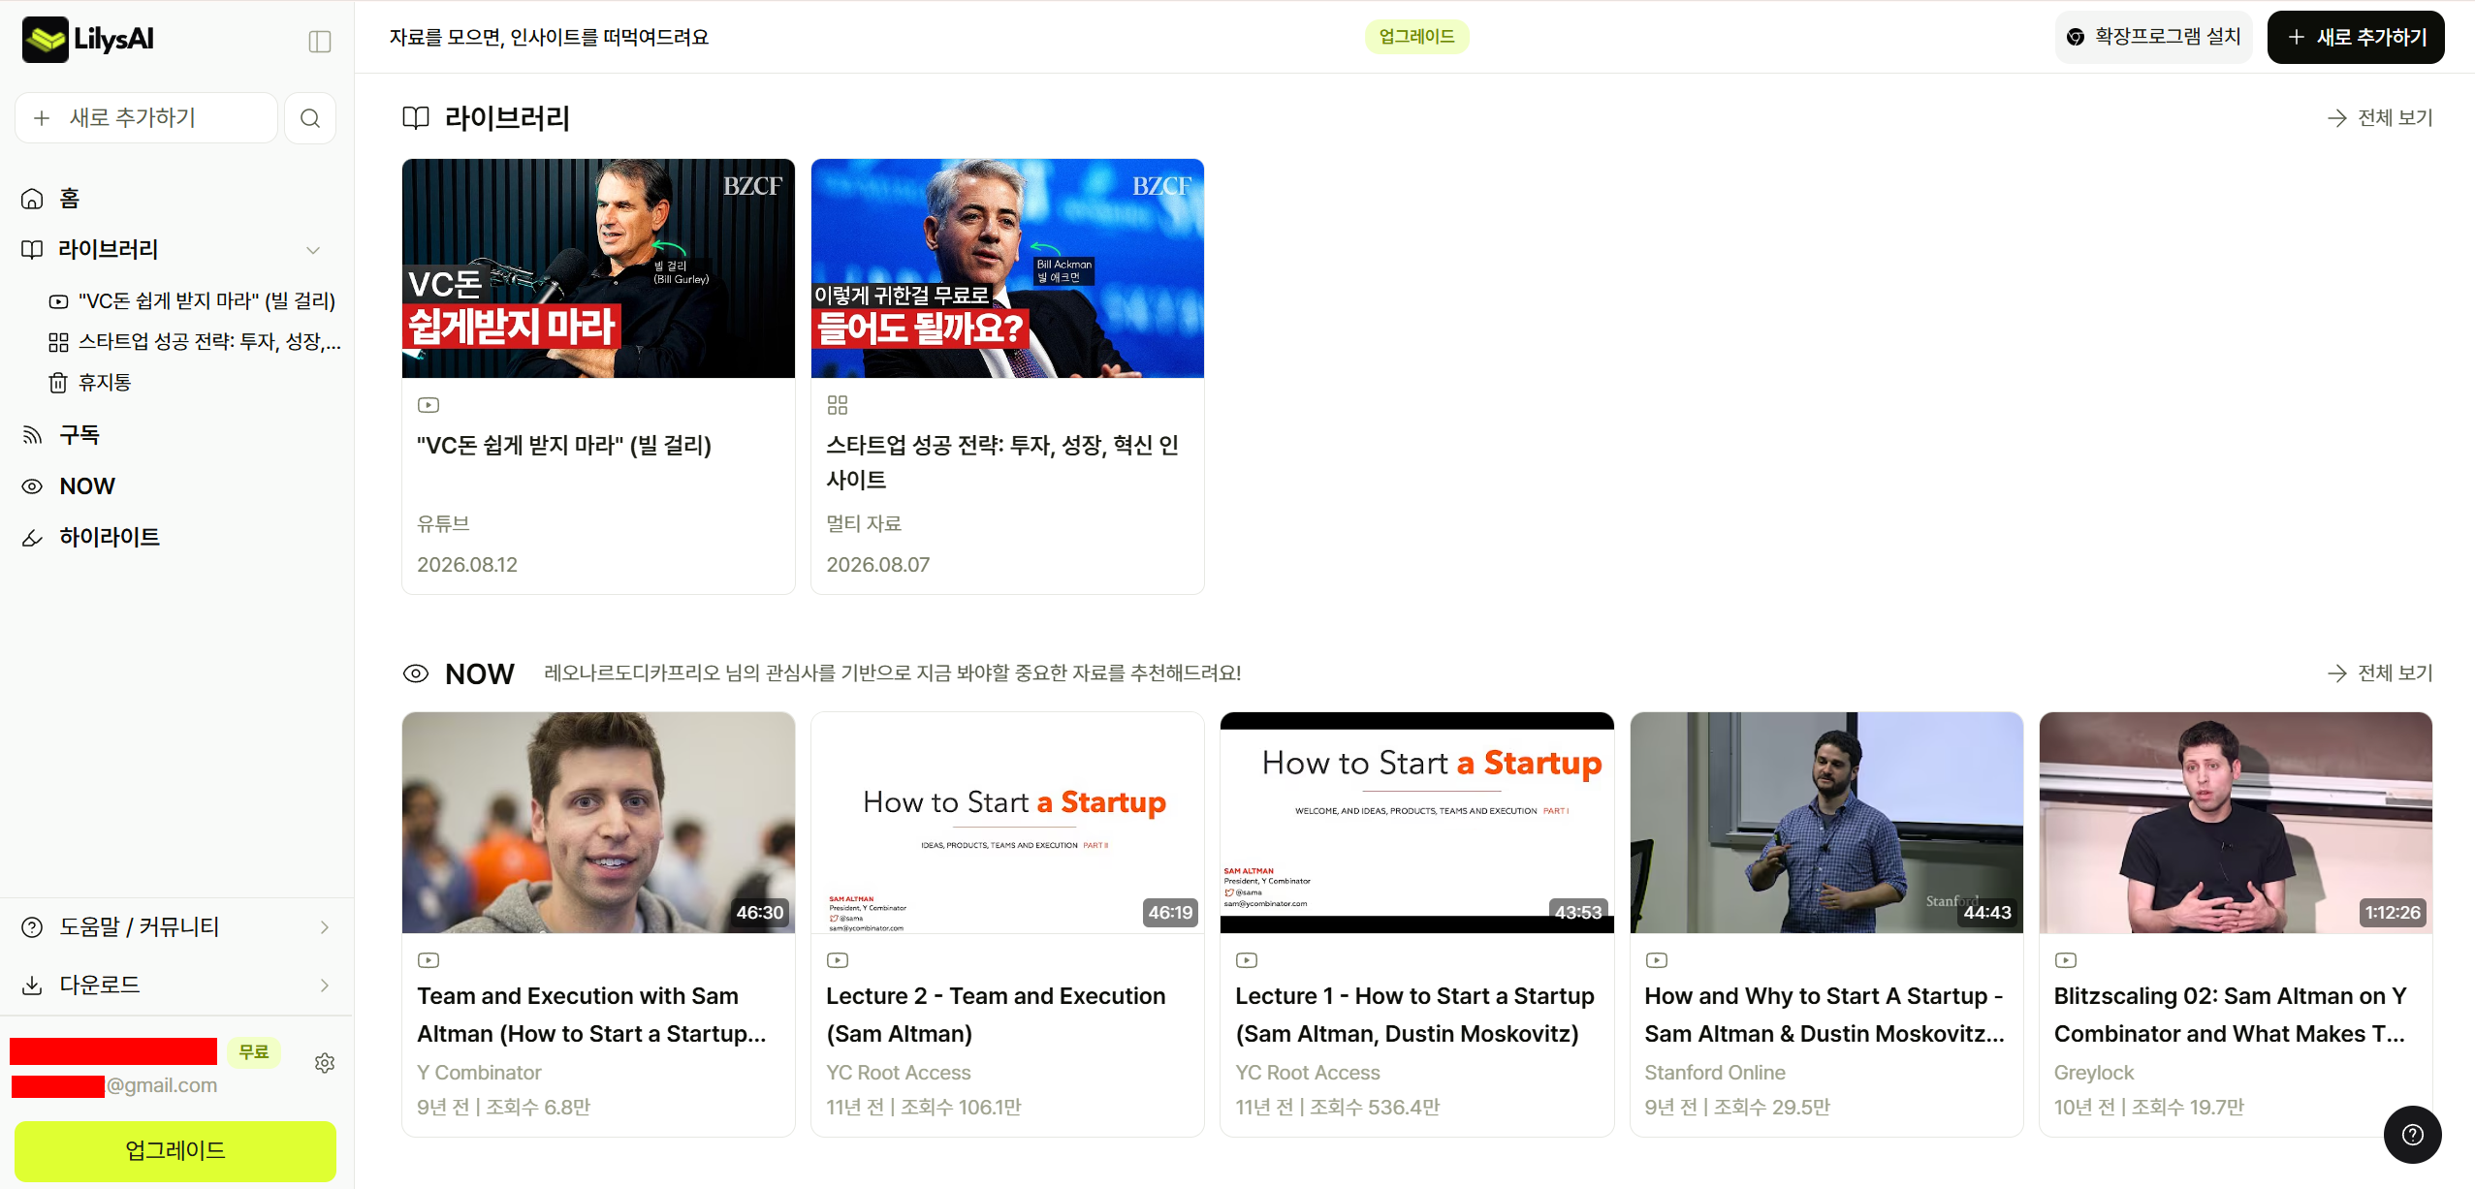Click sidebar '새로 추가하기' input box
Image resolution: width=2475 pixels, height=1189 pixels.
pyautogui.click(x=146, y=118)
